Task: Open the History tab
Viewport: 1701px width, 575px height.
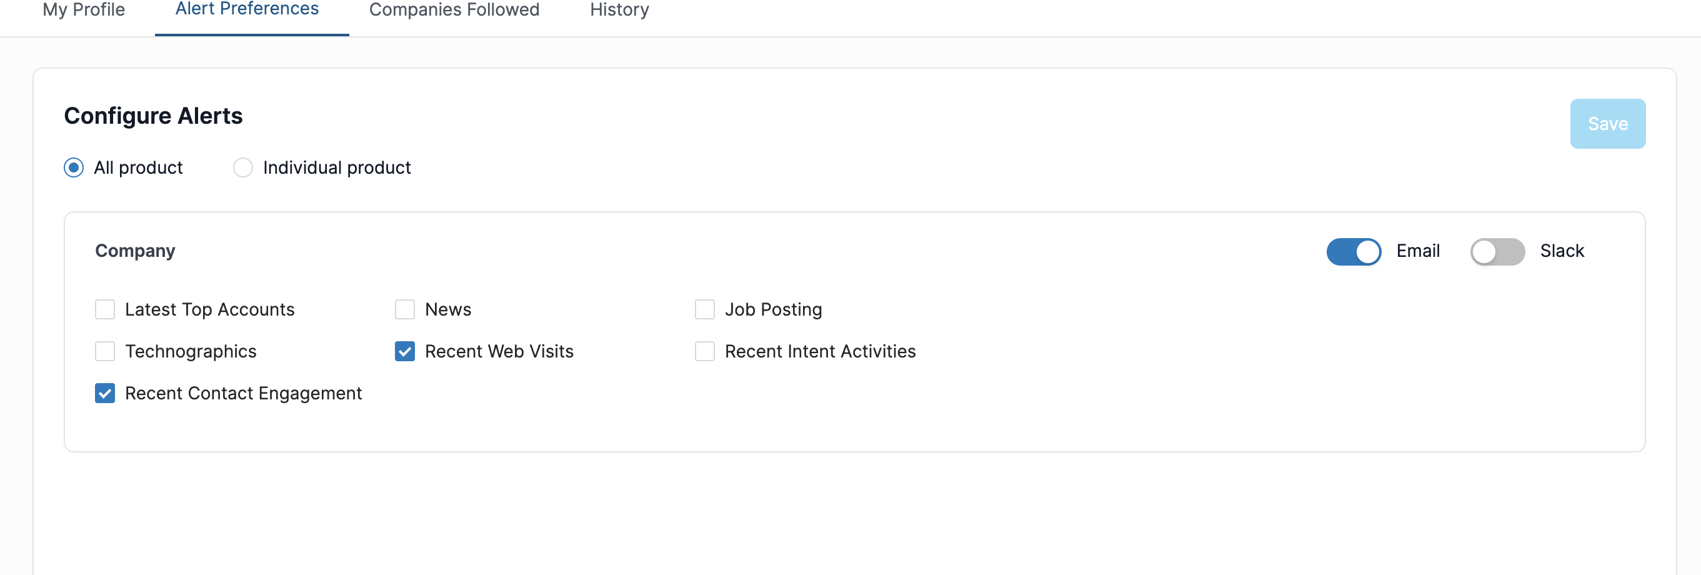Action: tap(619, 11)
